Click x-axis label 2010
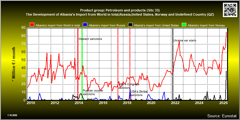 click(x=31, y=103)
